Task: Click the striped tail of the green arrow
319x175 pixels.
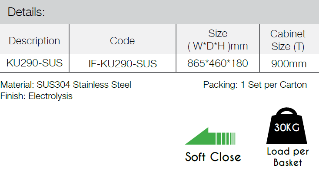Action: click(x=226, y=139)
